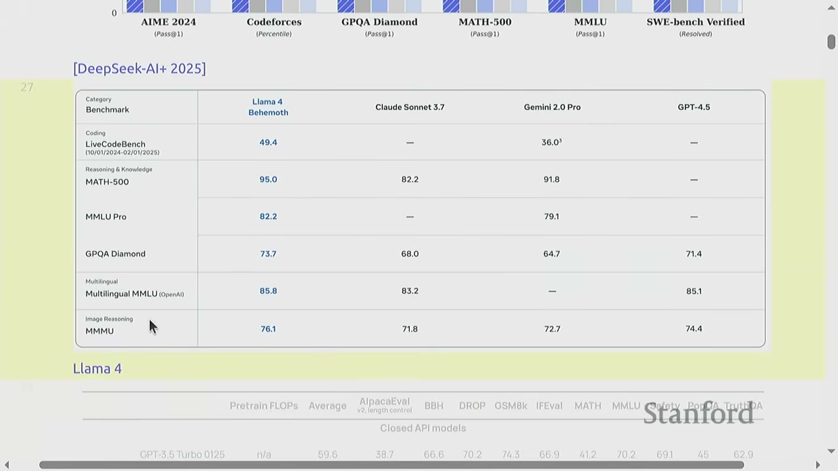Viewport: 838px width, 471px height.
Task: Click the 36.0 Gemini LiveCodeBench score
Action: pos(552,142)
